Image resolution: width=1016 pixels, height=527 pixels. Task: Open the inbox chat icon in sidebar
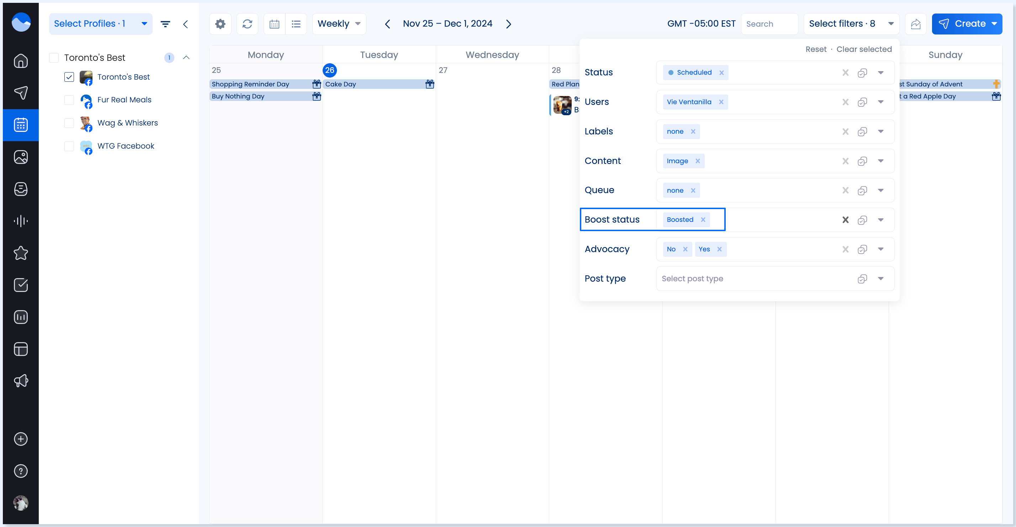(21, 189)
